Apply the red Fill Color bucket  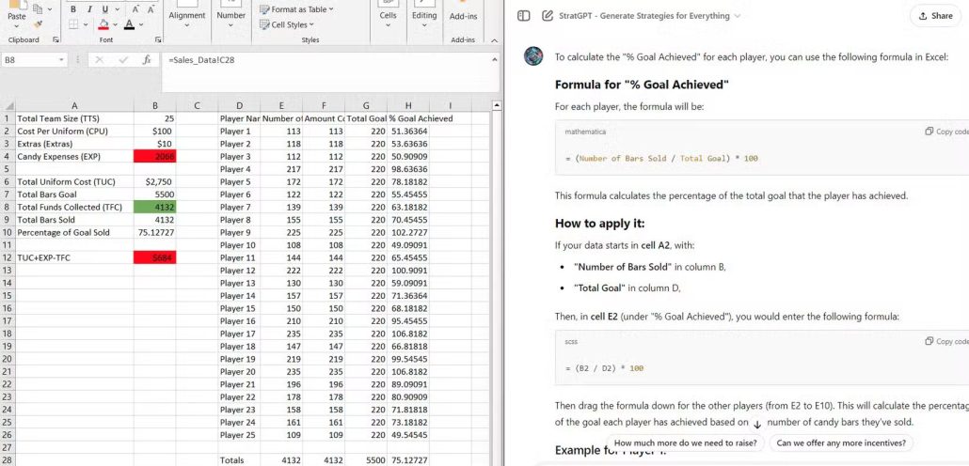(103, 24)
